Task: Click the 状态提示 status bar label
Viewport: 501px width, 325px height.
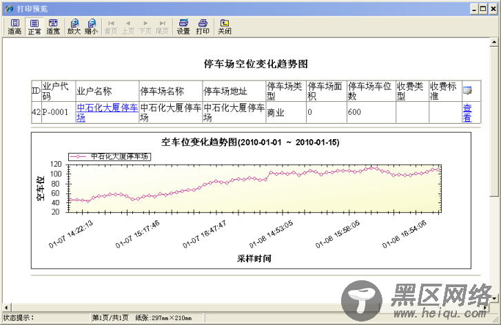Action: [19, 317]
